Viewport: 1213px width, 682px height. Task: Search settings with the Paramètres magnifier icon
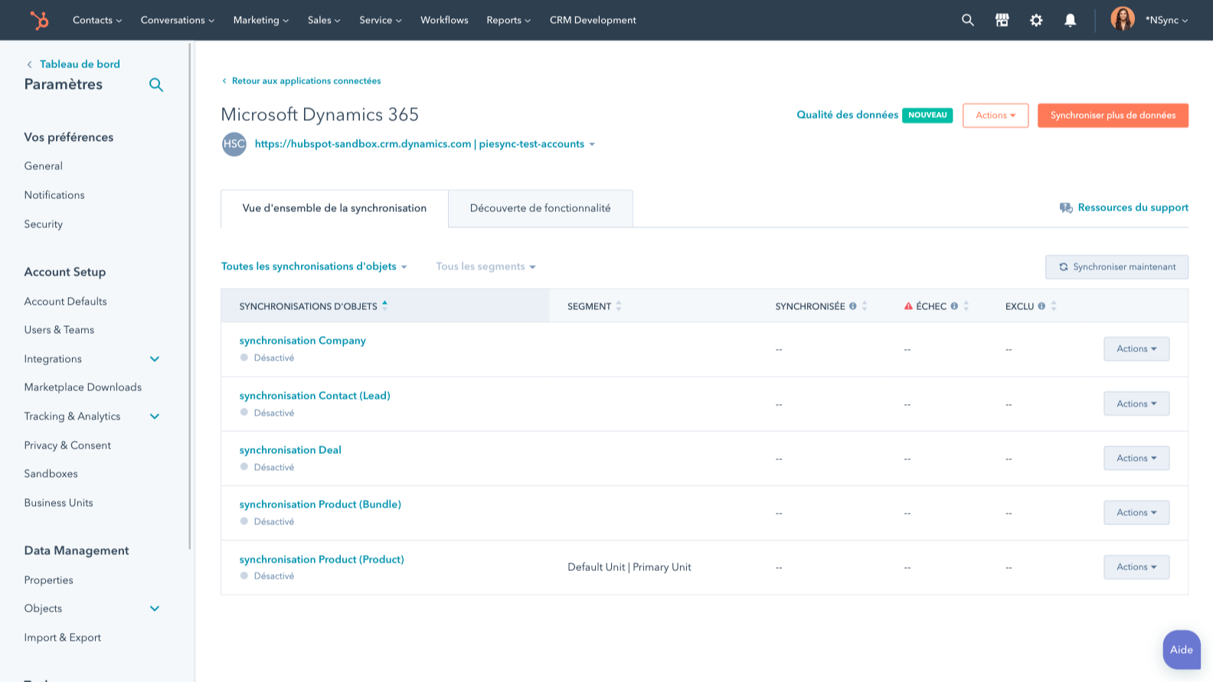pos(156,85)
